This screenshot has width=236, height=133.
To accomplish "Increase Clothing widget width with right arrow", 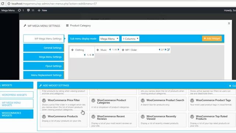I will click(x=93, y=55).
